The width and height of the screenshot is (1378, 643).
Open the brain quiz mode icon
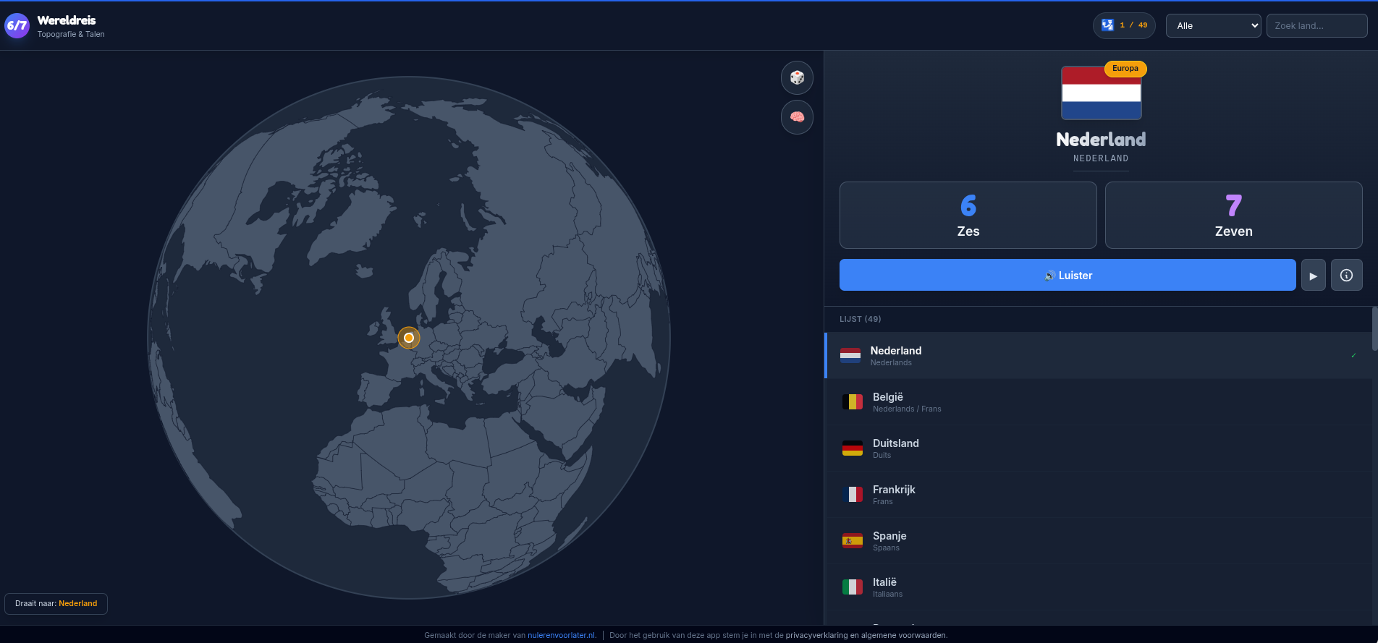tap(797, 117)
